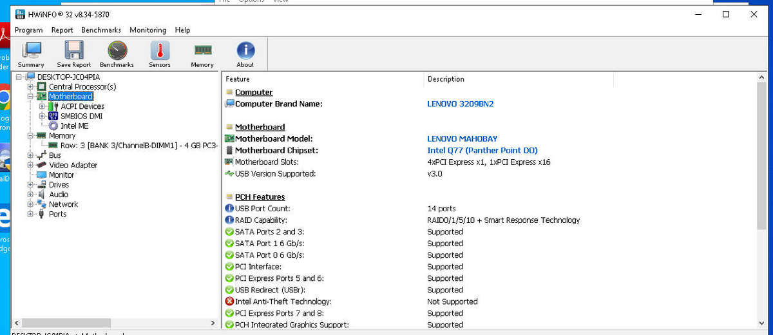Image resolution: width=773 pixels, height=335 pixels.
Task: Open the Summary toolbar icon
Action: click(31, 54)
